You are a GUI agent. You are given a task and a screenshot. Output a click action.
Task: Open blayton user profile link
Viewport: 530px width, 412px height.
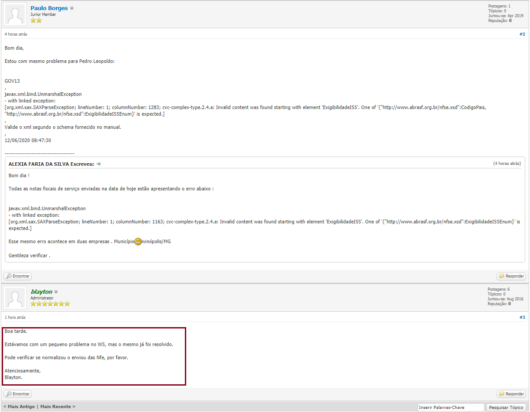click(x=41, y=292)
